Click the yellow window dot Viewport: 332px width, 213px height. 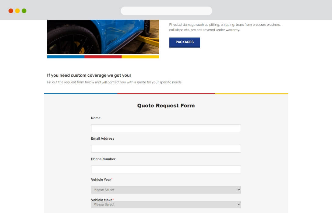pos(17,11)
